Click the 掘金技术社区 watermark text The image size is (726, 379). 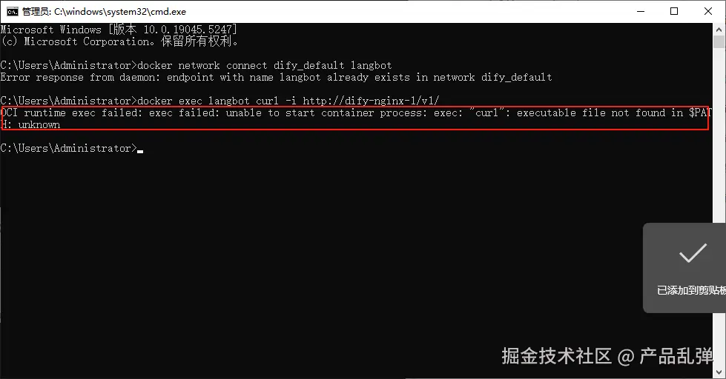tap(556, 356)
